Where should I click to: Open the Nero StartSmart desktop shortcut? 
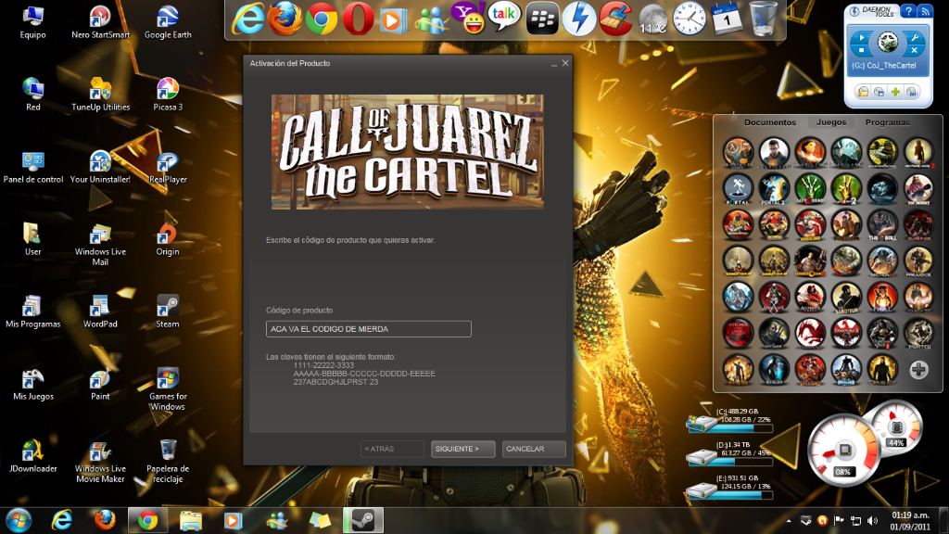click(x=100, y=22)
